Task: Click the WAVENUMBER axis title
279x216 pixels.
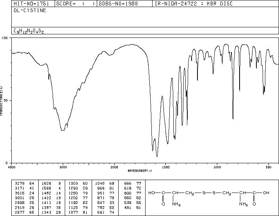Action: tap(140, 171)
